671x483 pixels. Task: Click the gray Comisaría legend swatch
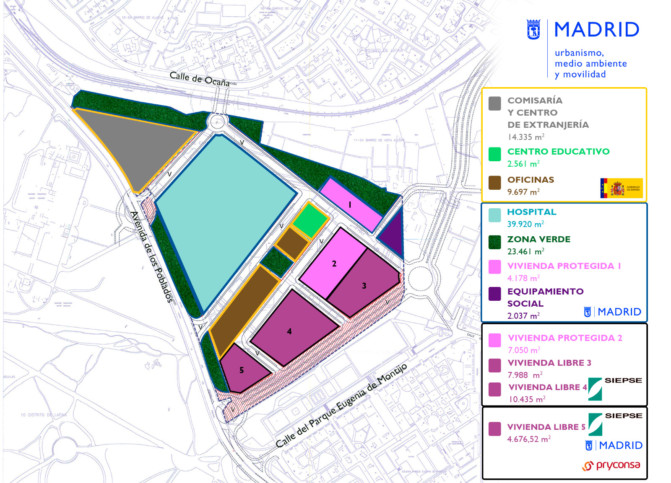point(495,103)
